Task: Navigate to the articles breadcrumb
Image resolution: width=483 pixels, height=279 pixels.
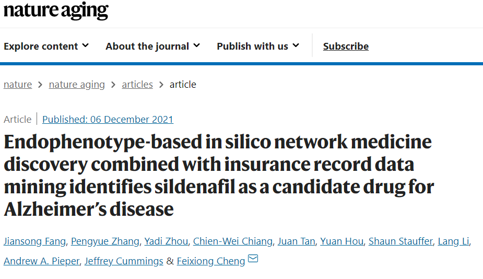Action: (x=137, y=85)
